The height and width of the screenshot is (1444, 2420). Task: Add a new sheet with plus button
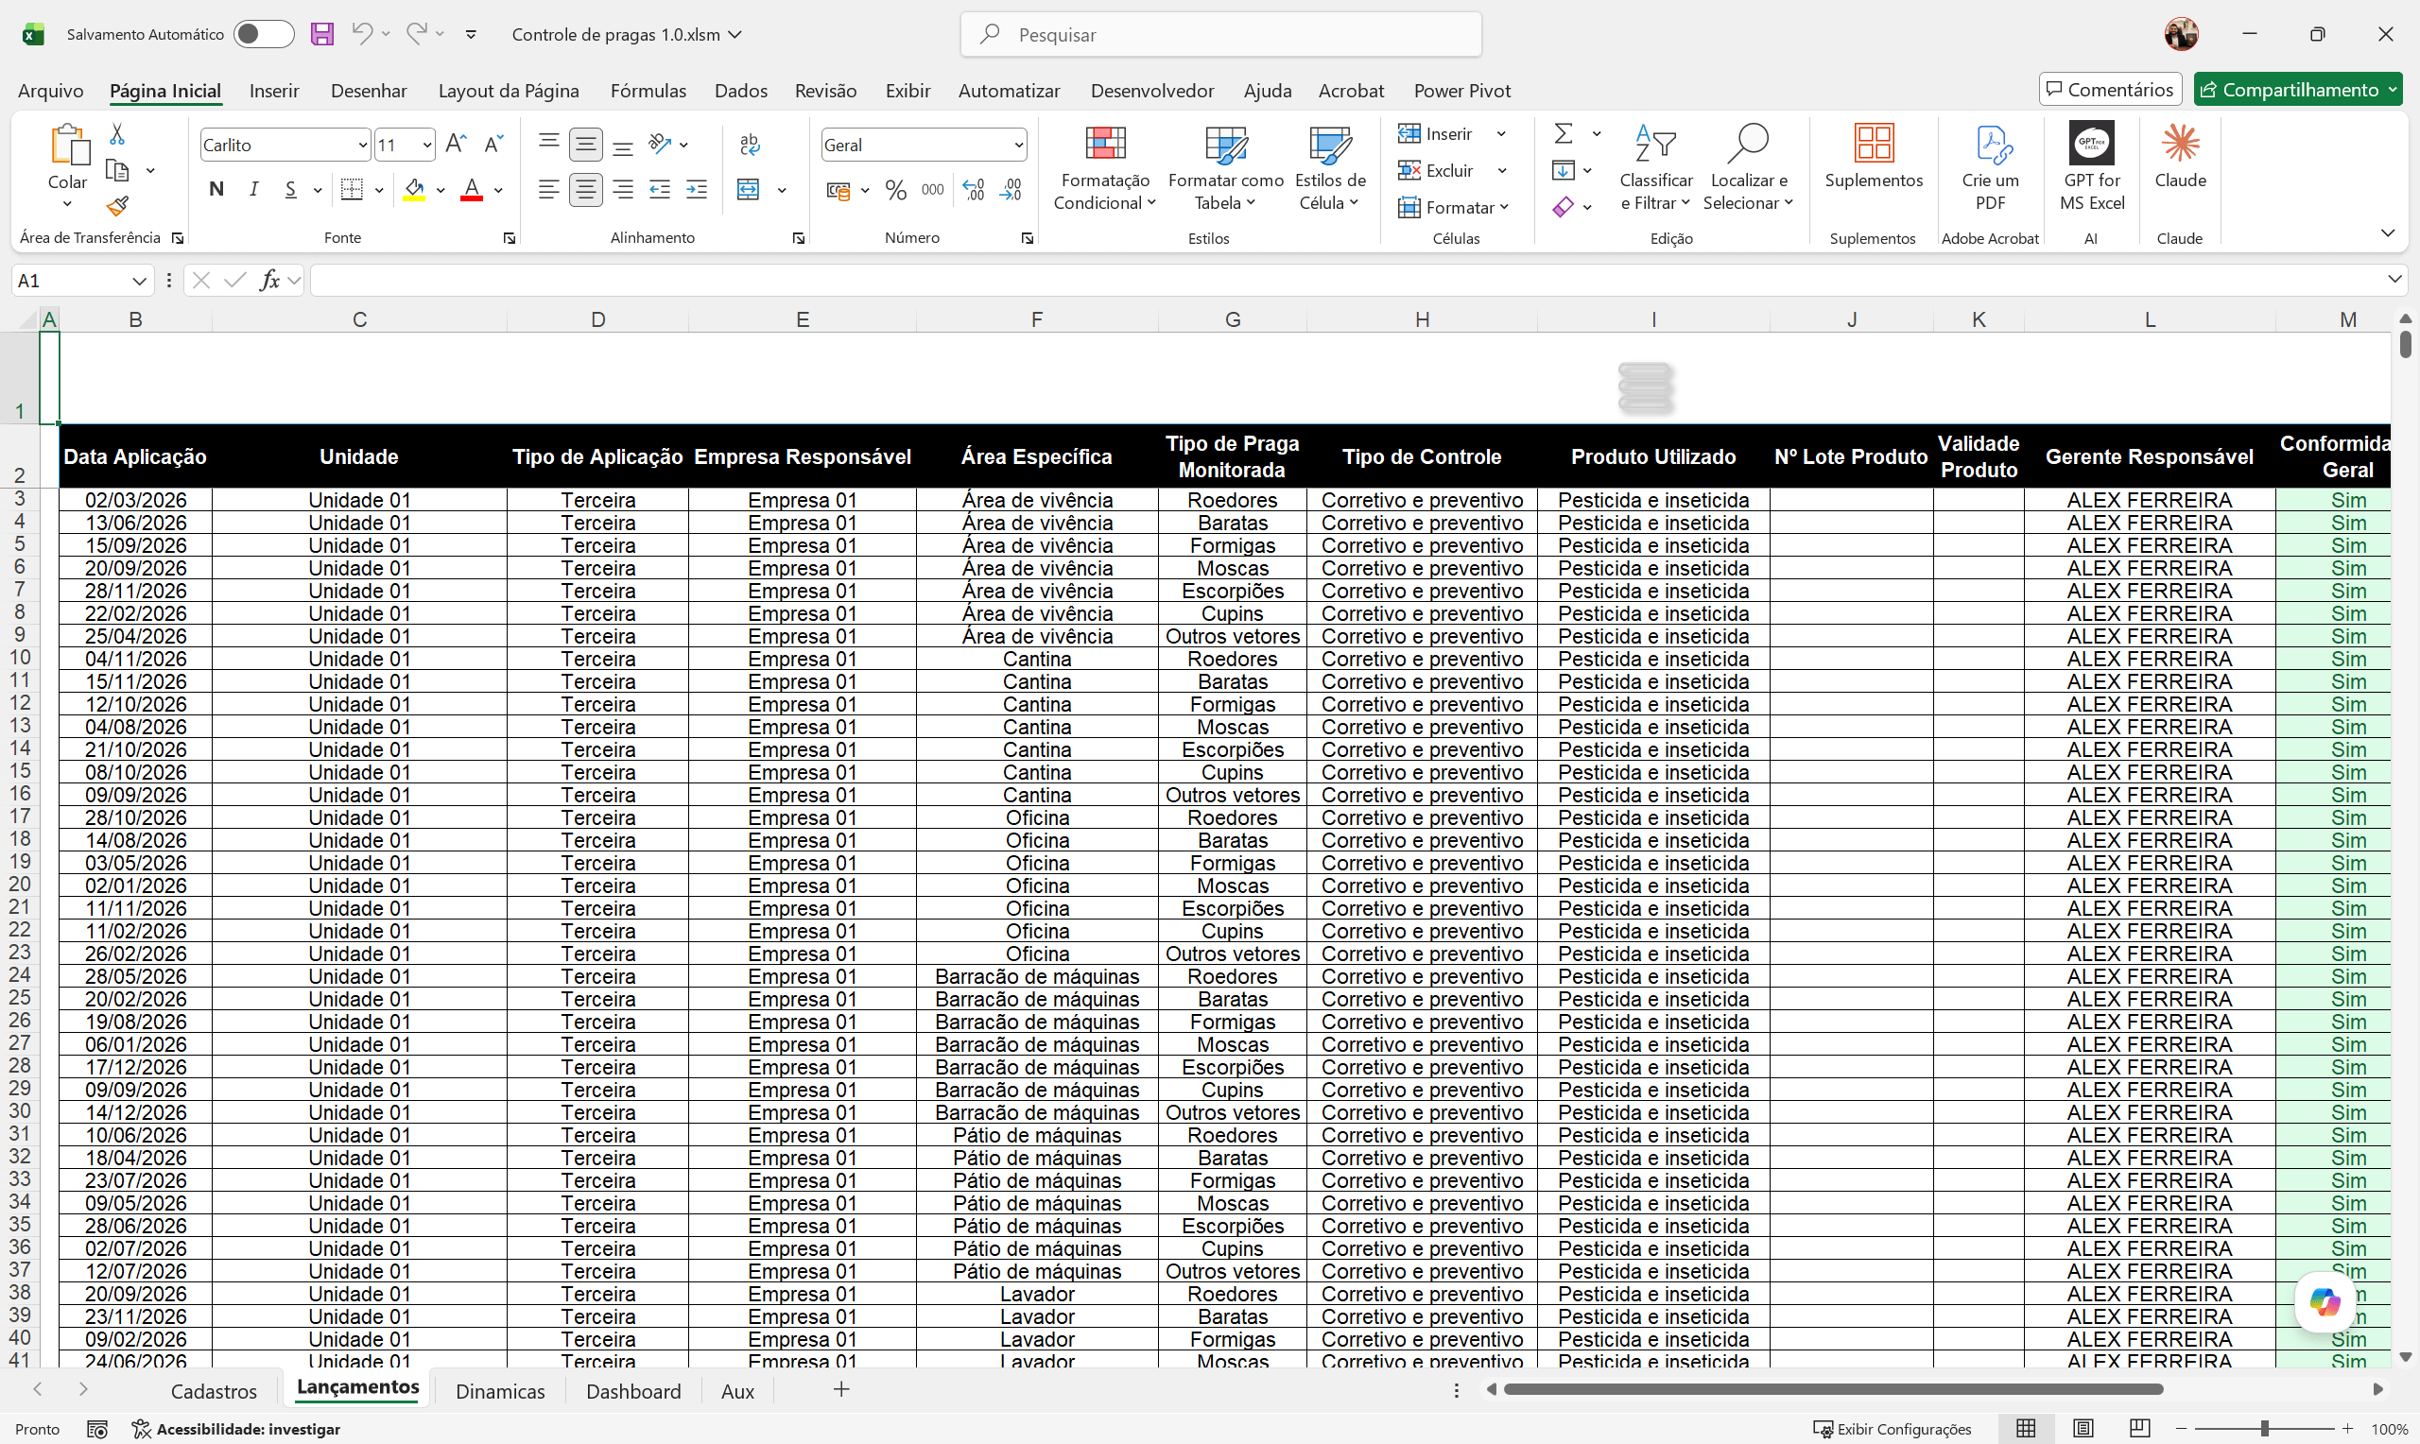pyautogui.click(x=841, y=1389)
